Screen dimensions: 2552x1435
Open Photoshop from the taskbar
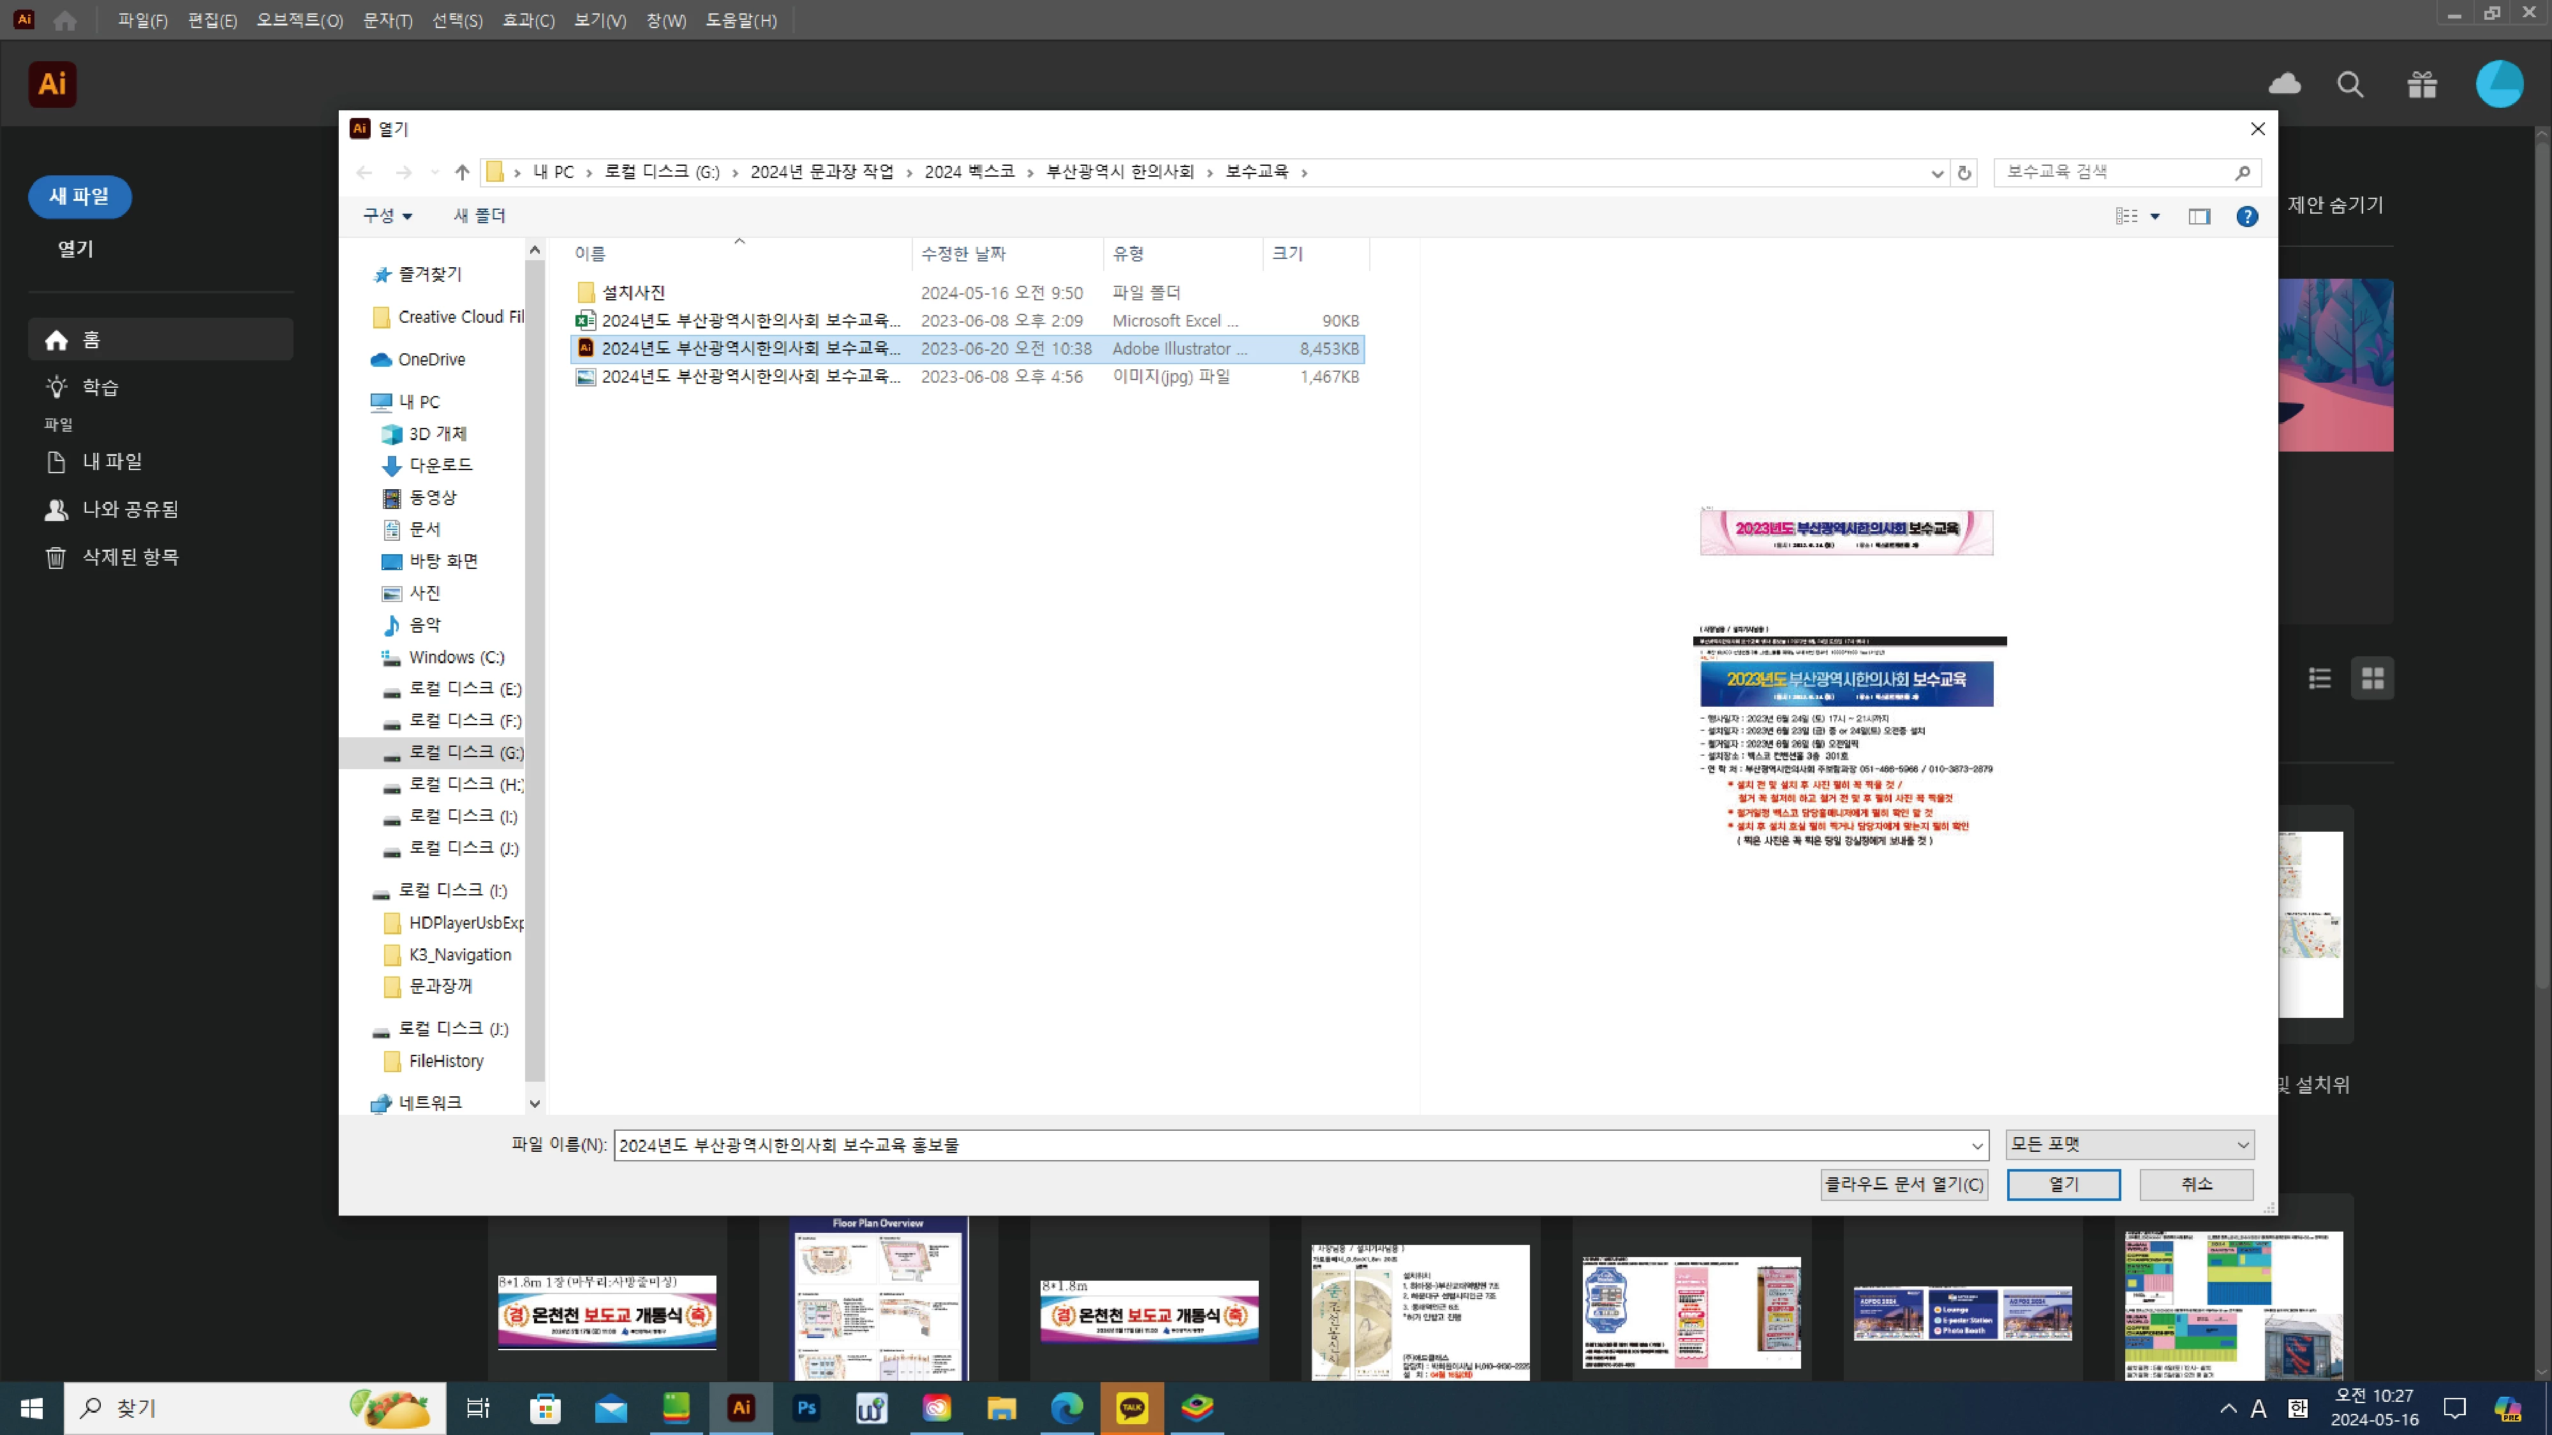806,1408
